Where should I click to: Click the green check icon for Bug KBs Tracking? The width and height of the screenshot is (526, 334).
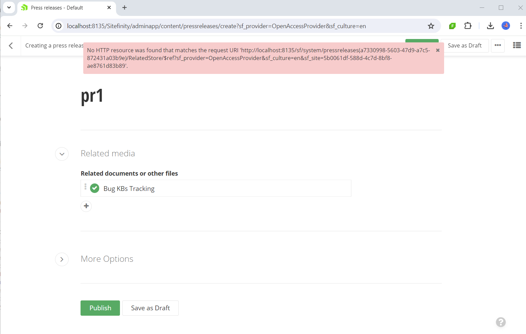coord(94,188)
